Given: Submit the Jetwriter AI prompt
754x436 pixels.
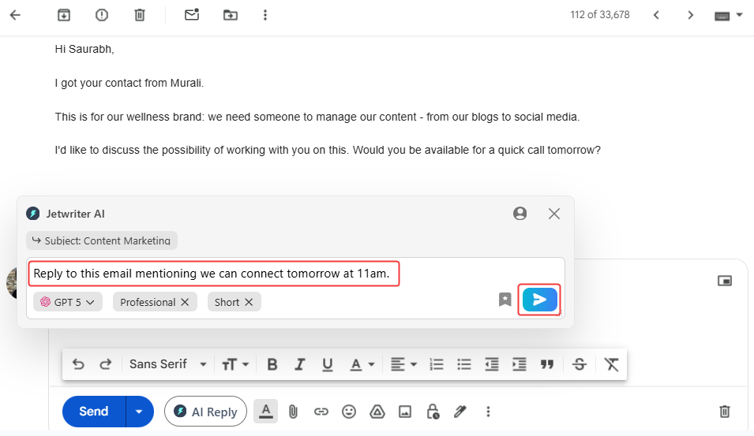Looking at the screenshot, I should point(539,300).
